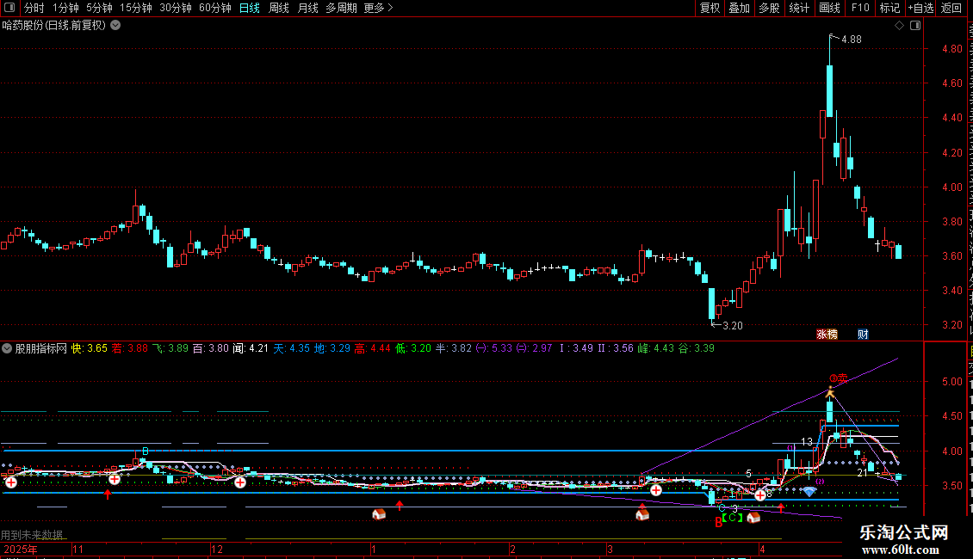Click the month 4 timeline label
Image resolution: width=973 pixels, height=559 pixels.
click(x=763, y=549)
